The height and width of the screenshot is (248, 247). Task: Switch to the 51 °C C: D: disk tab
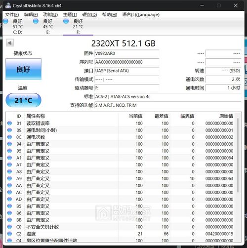coord(18,26)
